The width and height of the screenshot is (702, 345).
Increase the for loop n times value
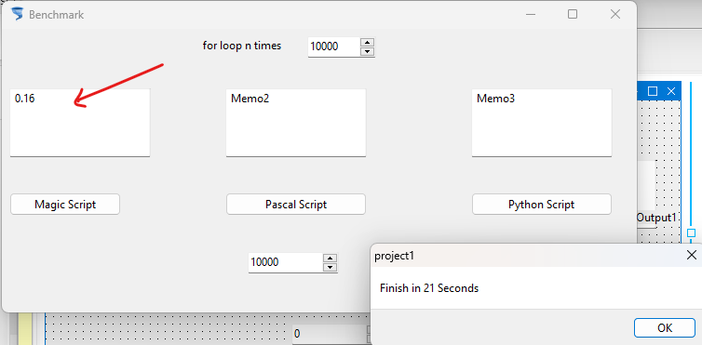(367, 43)
